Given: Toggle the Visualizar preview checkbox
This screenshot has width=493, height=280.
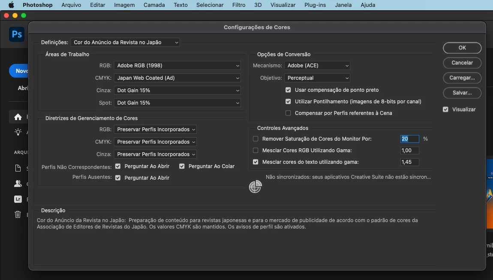Looking at the screenshot, I should pyautogui.click(x=445, y=109).
